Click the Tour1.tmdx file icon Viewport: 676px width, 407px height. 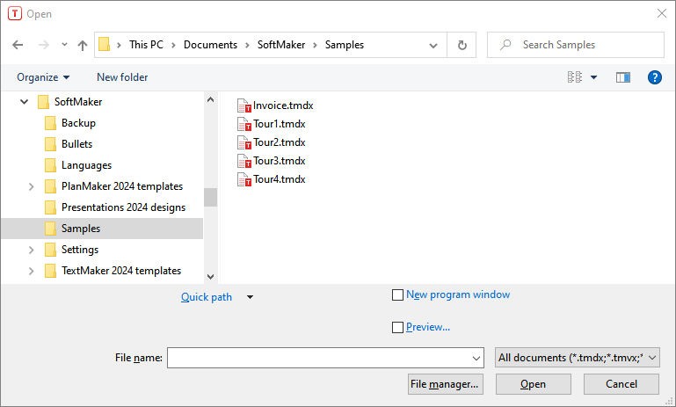point(244,125)
